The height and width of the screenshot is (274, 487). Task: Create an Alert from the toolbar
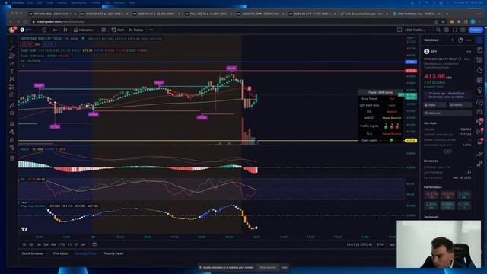(118, 30)
